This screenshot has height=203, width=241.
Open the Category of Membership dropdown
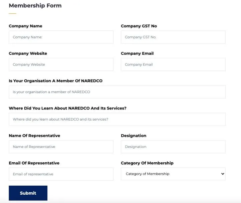tap(173, 174)
